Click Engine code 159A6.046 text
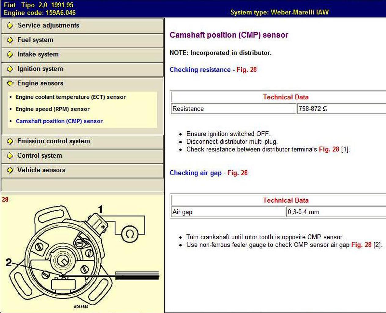The image size is (386, 313). tap(40, 13)
